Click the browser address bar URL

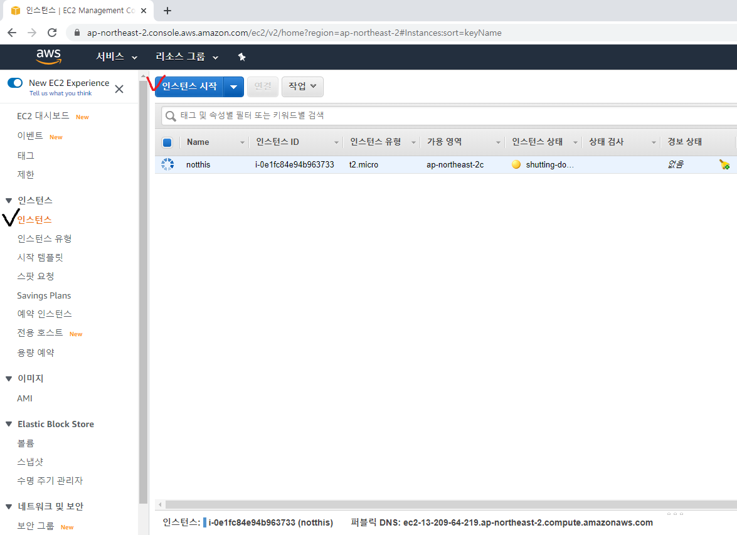[x=294, y=33]
